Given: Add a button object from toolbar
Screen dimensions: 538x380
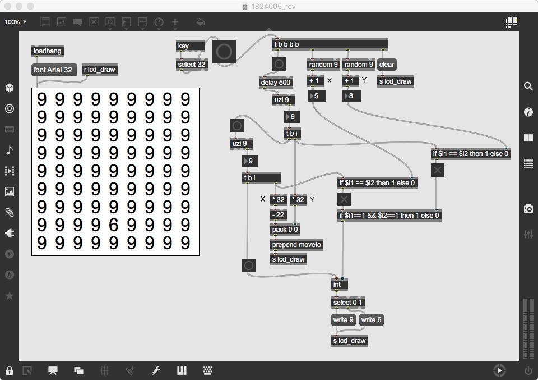Looking at the screenshot, I should tap(110, 22).
